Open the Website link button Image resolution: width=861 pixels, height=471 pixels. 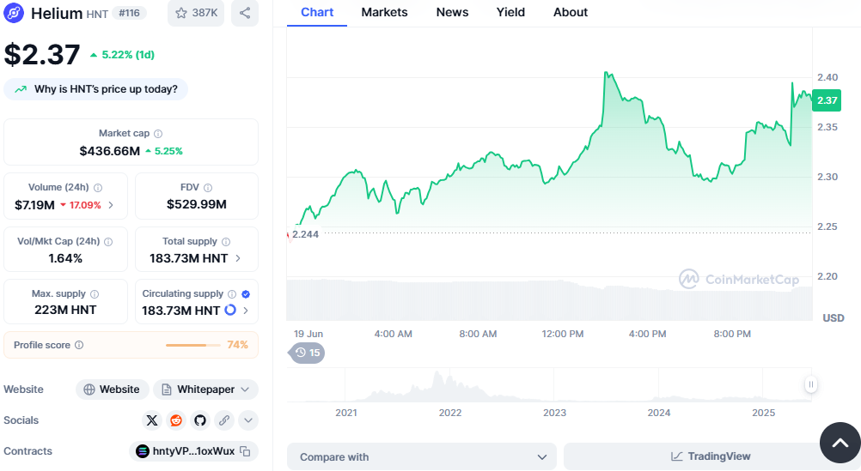112,389
